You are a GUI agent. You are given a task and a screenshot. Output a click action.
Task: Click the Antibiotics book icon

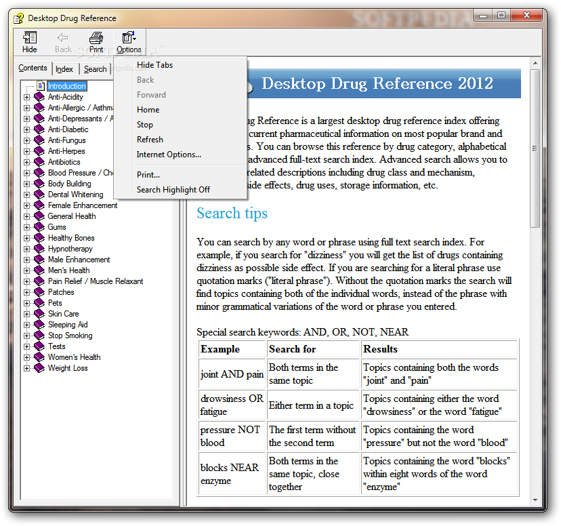[39, 162]
